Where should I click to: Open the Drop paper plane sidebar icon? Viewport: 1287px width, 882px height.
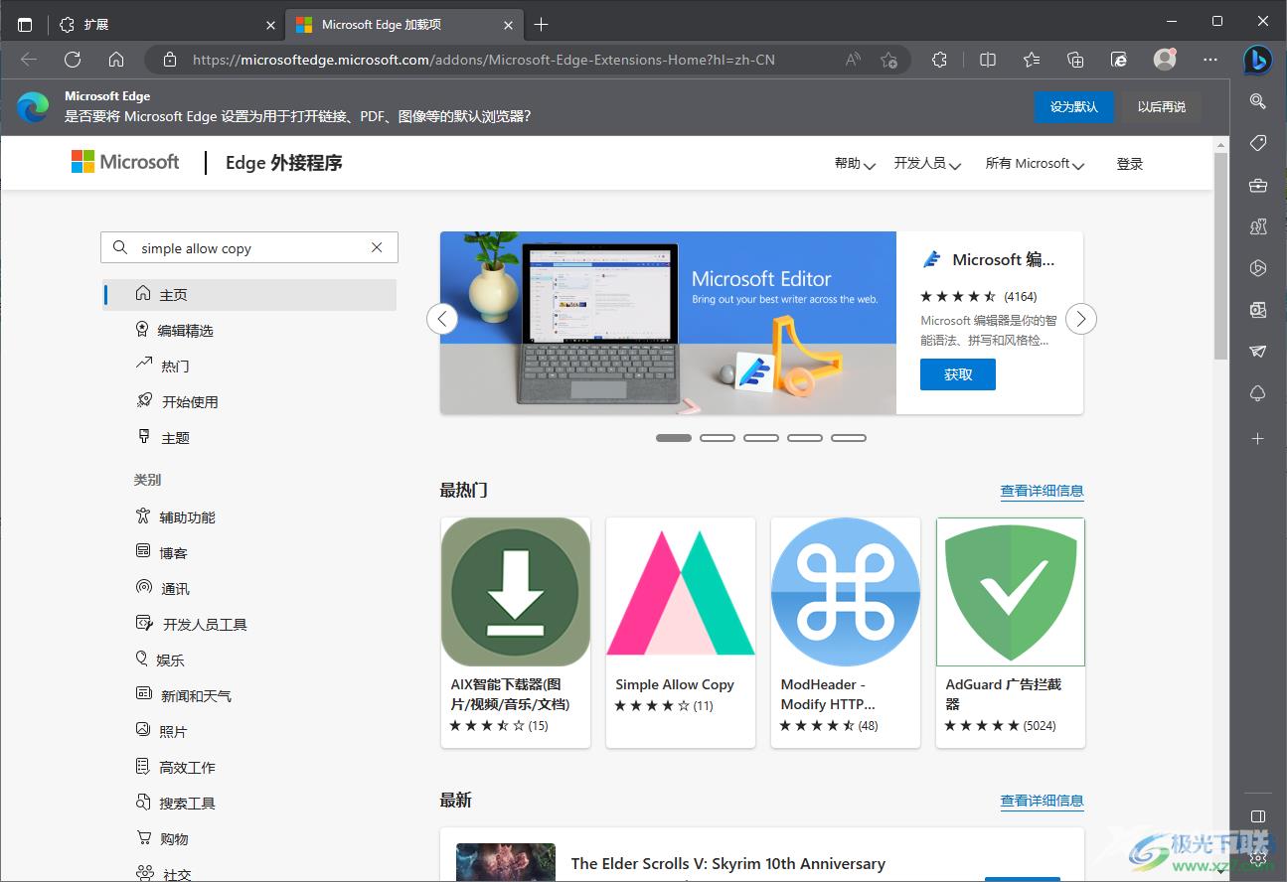coord(1258,352)
